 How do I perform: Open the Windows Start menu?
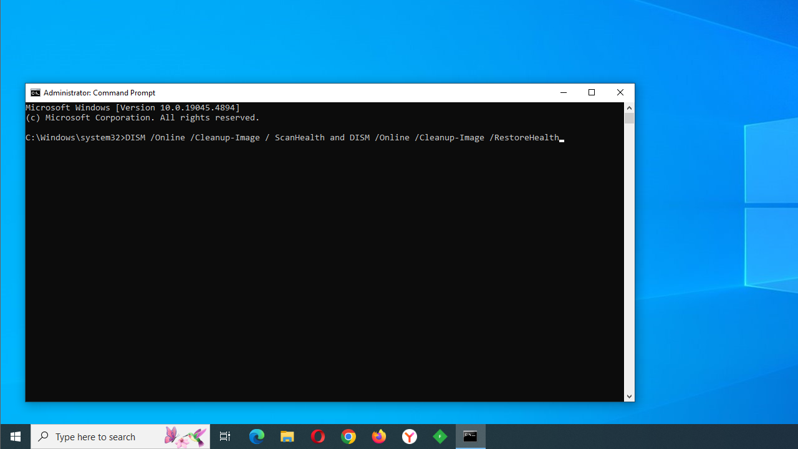coord(16,437)
